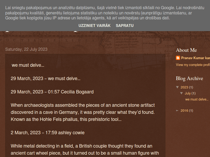Click the orange Blogger profile icon
Screen dimensions: 210x157
(178, 58)
